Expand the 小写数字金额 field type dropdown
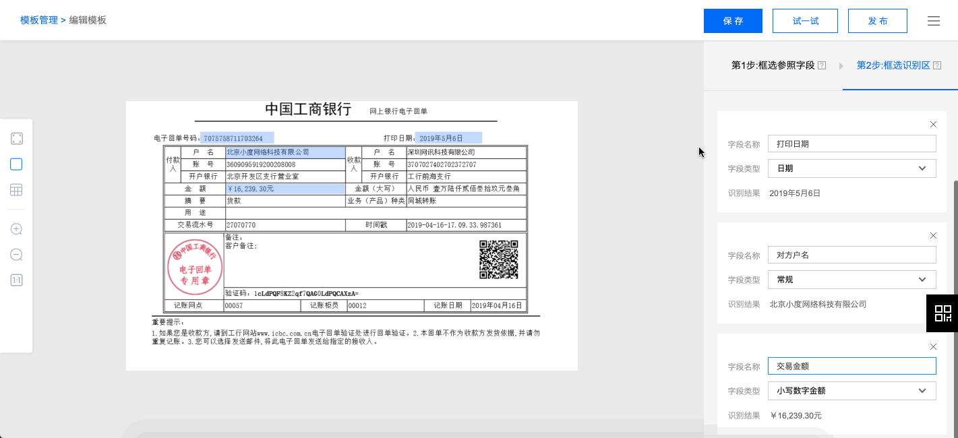 852,391
